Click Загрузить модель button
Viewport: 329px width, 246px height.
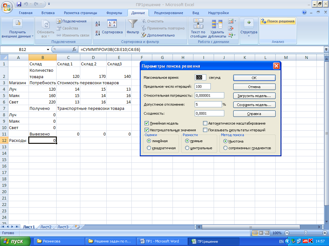click(254, 96)
